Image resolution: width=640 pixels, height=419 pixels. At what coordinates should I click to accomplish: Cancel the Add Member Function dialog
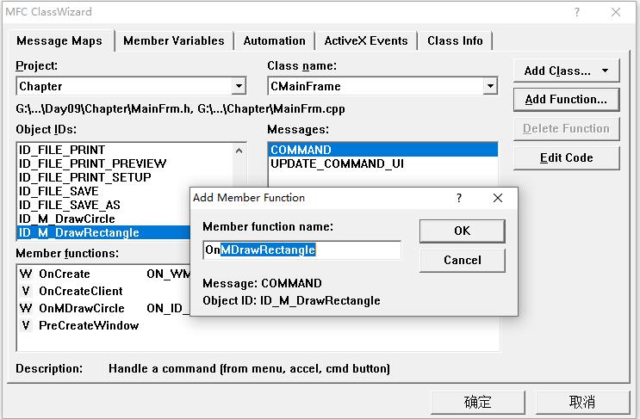tap(462, 260)
